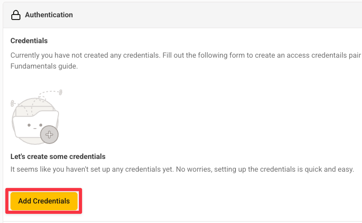Click the Credentials heading
Screen dimensions: 362x223
point(29,41)
